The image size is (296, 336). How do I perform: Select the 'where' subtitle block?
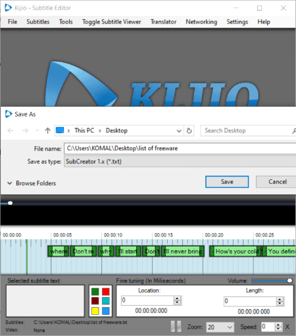pyautogui.click(x=59, y=251)
